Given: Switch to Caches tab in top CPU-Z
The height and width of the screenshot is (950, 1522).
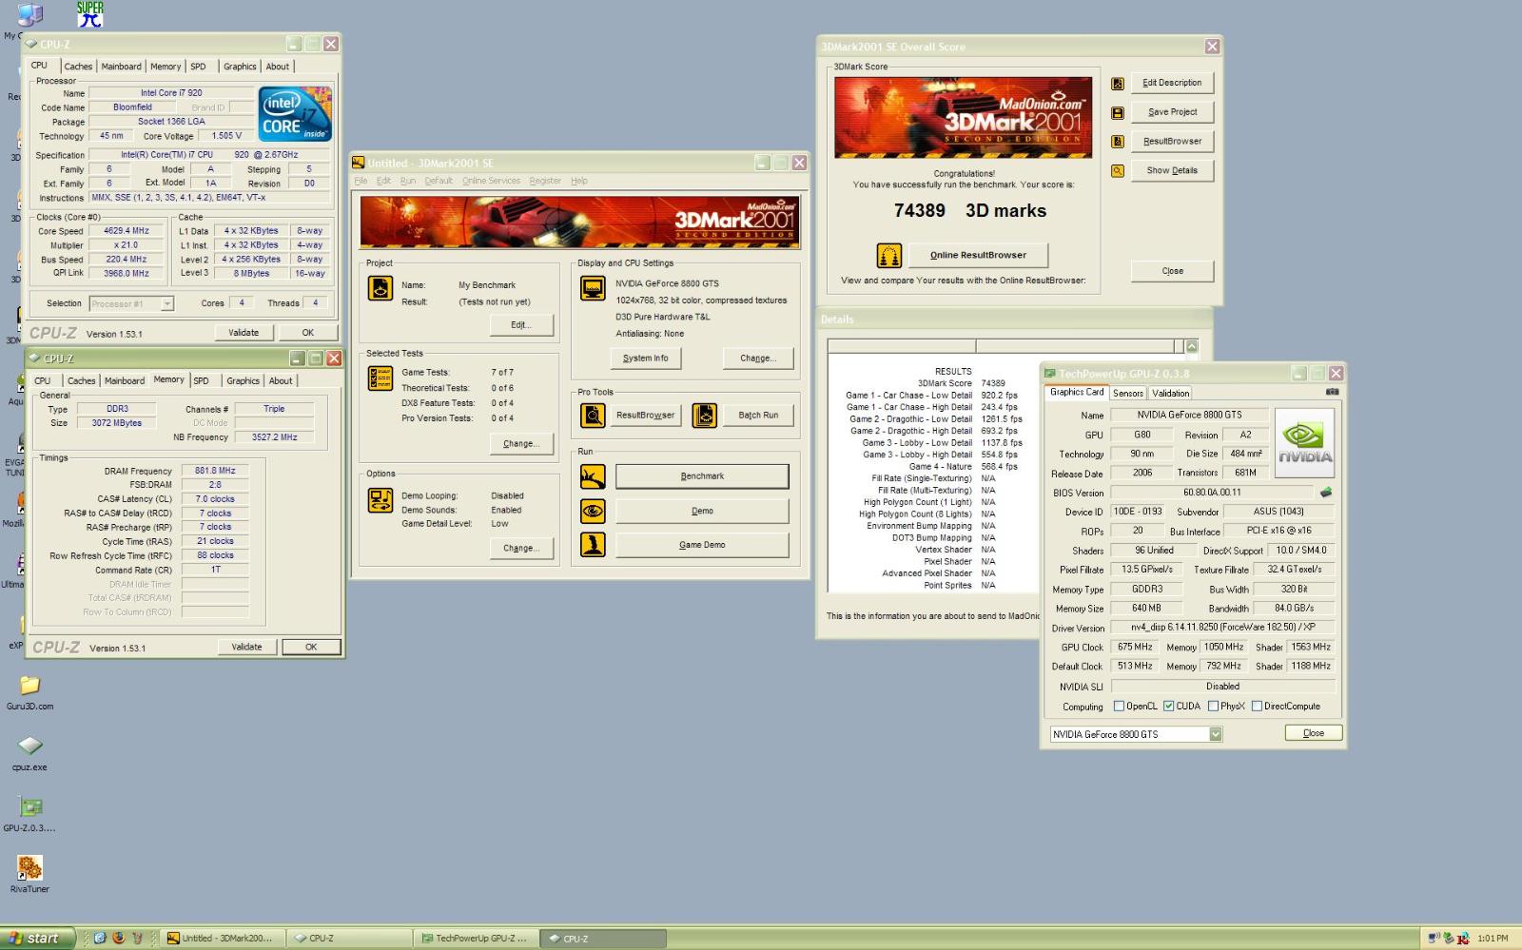Looking at the screenshot, I should coord(78,67).
